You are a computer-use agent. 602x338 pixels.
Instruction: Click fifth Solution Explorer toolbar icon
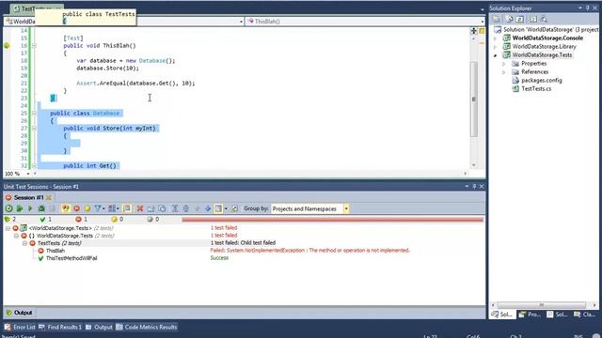click(544, 19)
